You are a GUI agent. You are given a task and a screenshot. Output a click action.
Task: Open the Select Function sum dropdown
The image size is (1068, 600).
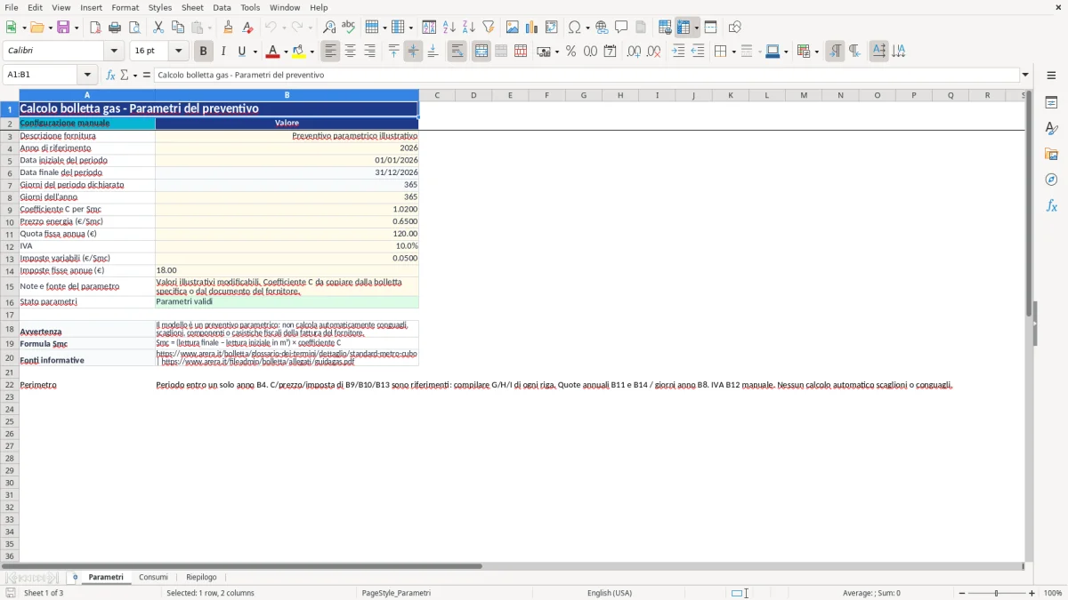pos(134,75)
